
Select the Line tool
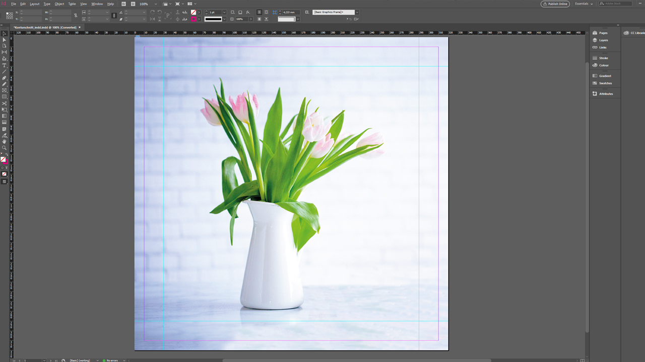click(x=5, y=71)
